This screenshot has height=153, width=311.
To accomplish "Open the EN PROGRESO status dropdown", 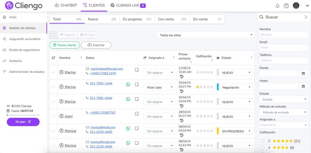I will click(235, 131).
